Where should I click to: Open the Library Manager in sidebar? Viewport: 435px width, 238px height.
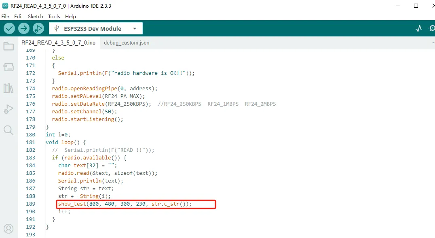click(x=8, y=88)
